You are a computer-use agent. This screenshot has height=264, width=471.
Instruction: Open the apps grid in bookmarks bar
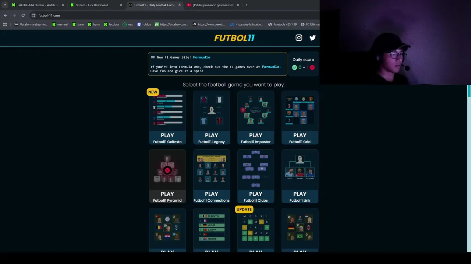5,24
